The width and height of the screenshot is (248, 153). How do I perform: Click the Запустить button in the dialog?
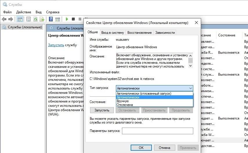[102, 110]
